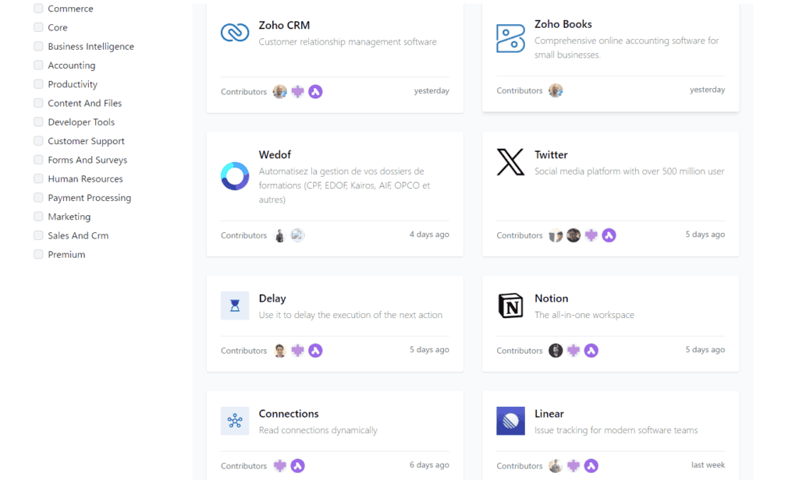
Task: Click the purple round contributor badge on Zoho CRM
Action: pos(315,92)
